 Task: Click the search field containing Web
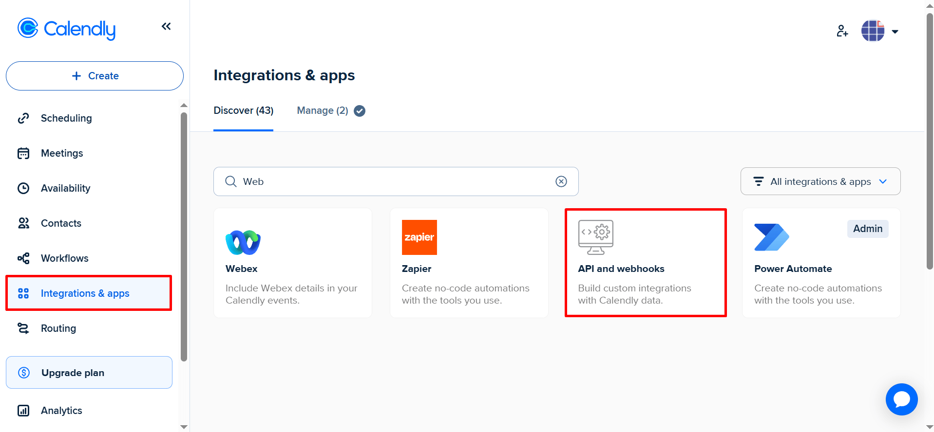[396, 181]
